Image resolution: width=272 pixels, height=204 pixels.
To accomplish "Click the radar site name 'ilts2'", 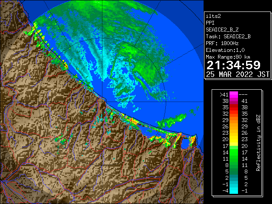I will pyautogui.click(x=213, y=16).
